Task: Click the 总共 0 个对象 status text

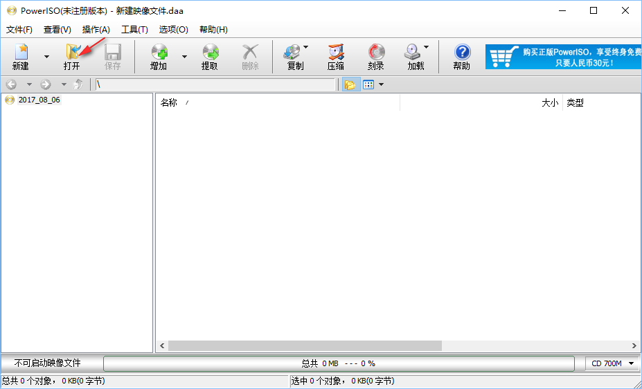Action: [53, 381]
